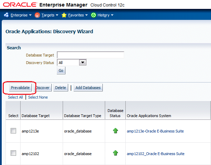Click the Favorites star icon
This screenshot has height=165, width=211.
pos(64,15)
